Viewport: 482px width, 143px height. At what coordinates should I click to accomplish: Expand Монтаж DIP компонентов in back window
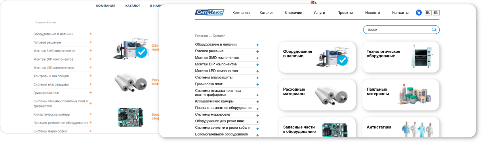click(90, 59)
